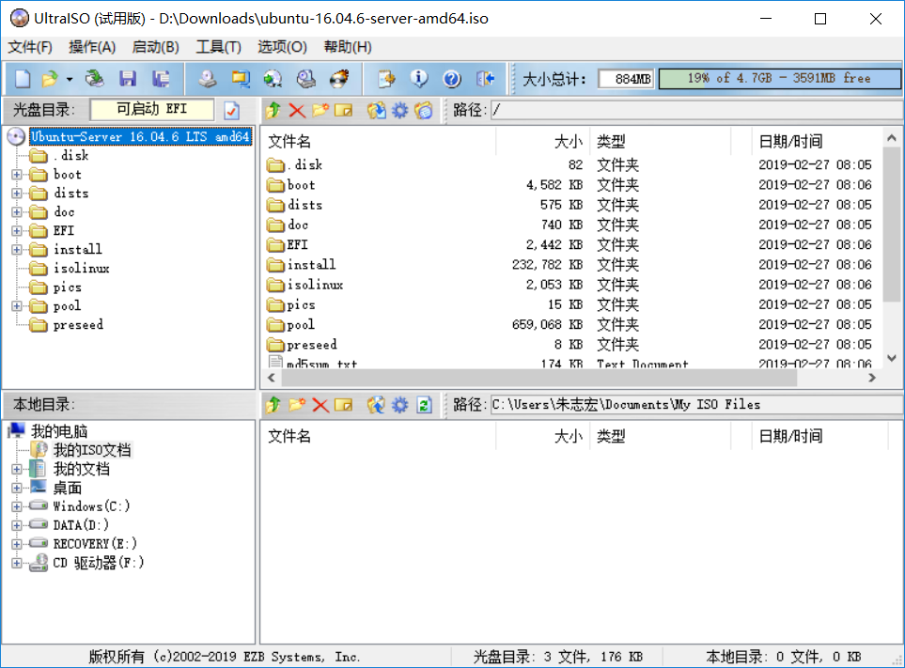Expand the doc folder tree node
This screenshot has width=905, height=668.
(17, 212)
